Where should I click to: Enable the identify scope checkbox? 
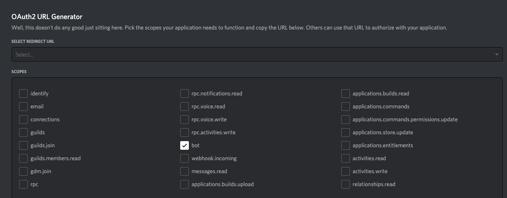23,94
